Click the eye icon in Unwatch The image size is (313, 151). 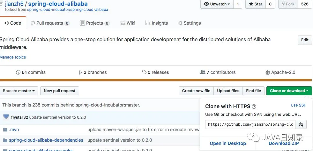pyautogui.click(x=207, y=4)
